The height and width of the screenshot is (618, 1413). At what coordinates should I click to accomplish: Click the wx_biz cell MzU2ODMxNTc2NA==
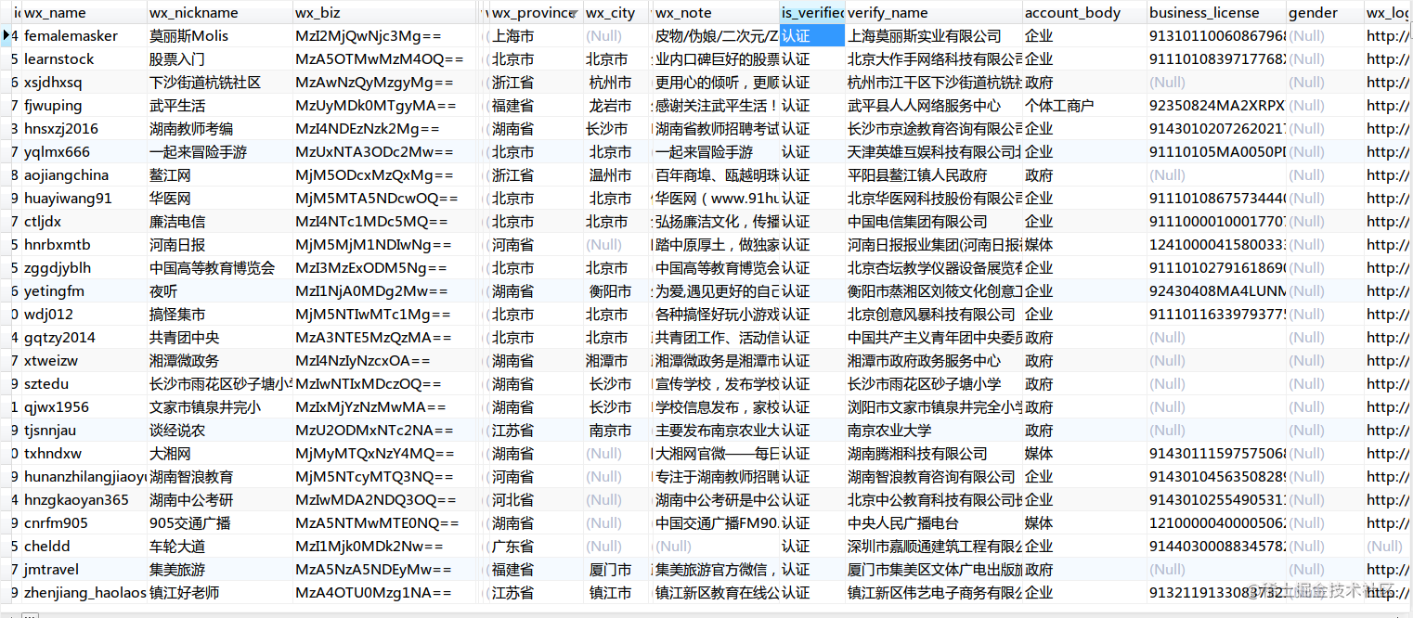coord(385,431)
